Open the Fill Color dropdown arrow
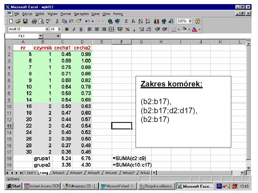 pos(189,30)
